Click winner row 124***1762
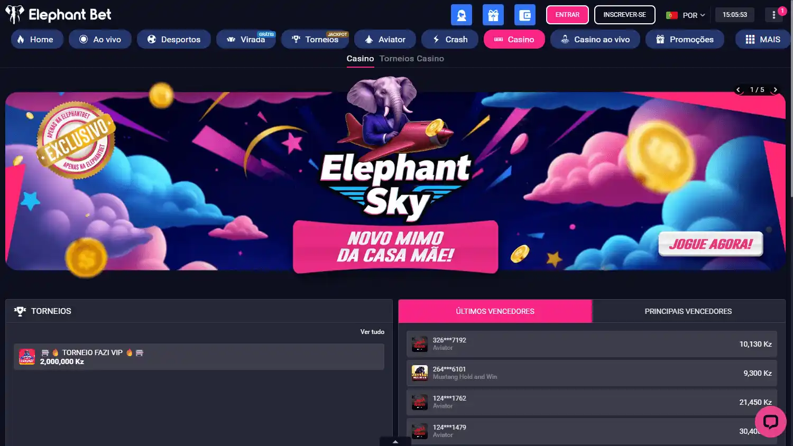This screenshot has height=446, width=793. pos(592,402)
